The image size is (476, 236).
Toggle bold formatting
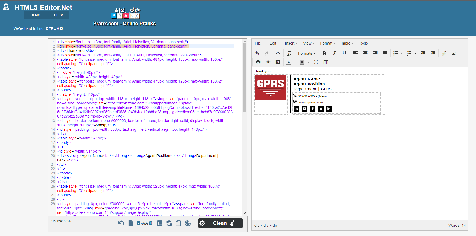[324, 53]
